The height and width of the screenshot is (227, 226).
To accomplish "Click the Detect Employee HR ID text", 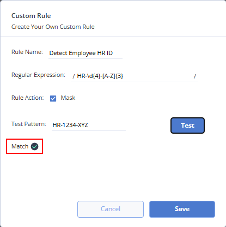I will [81, 53].
